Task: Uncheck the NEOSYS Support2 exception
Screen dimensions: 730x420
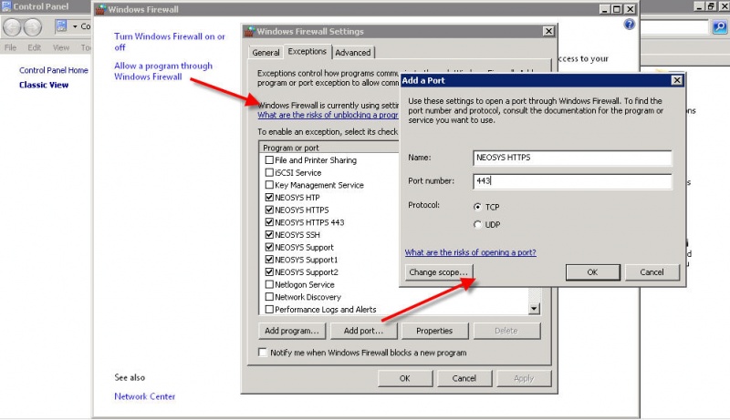Action: pos(269,271)
